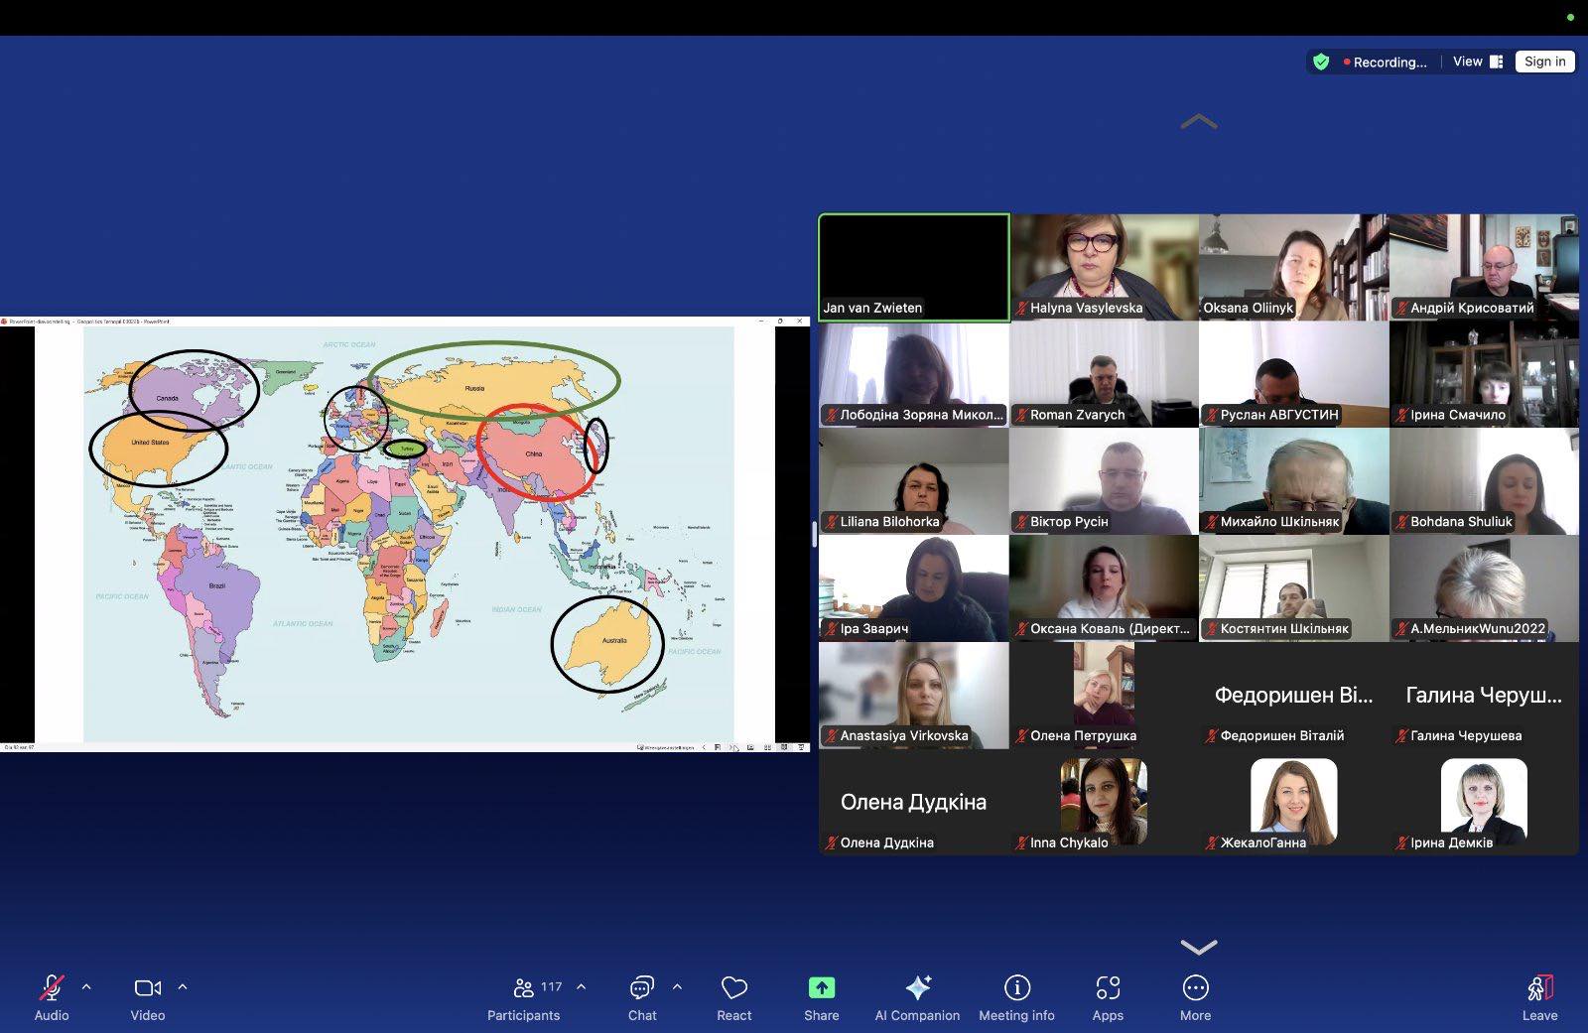Screen dimensions: 1588x1033
Task: Expand video settings arrow next to Video
Action: 183,987
